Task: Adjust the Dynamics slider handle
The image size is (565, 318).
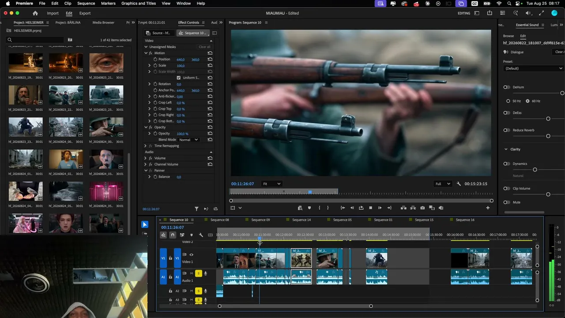Action: pyautogui.click(x=535, y=170)
